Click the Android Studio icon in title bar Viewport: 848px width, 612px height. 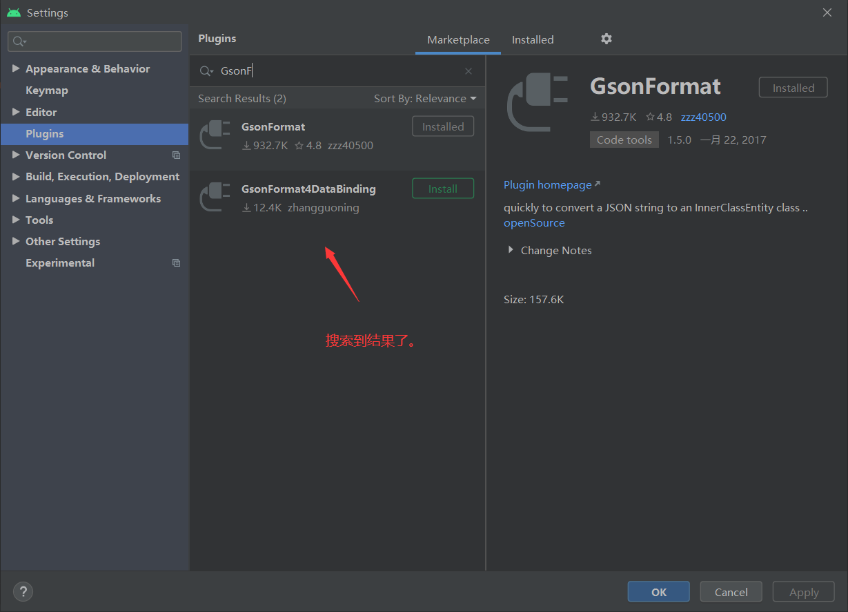point(14,12)
